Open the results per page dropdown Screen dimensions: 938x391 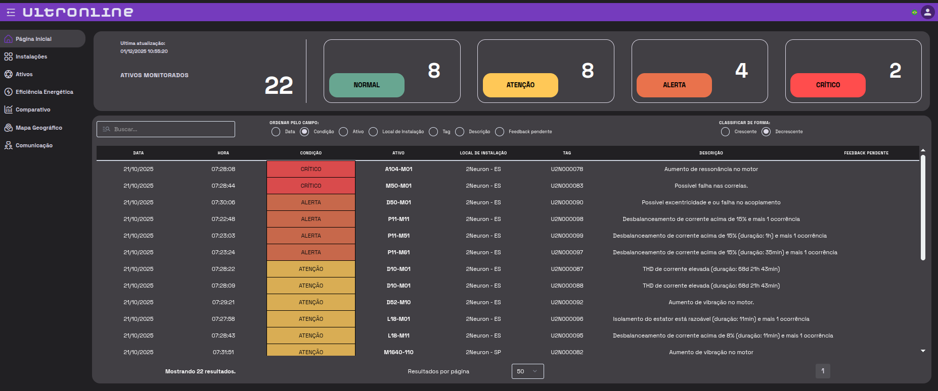point(527,371)
